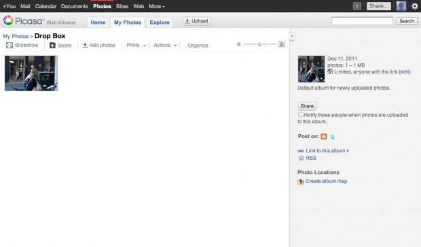Click the sidebar Share button
The width and height of the screenshot is (421, 247).
pyautogui.click(x=307, y=106)
